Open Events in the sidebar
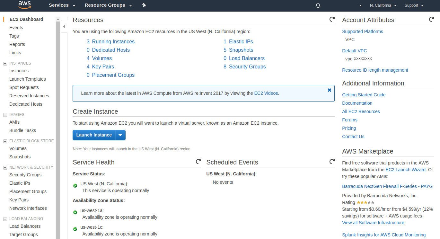This screenshot has width=440, height=239. pyautogui.click(x=16, y=28)
